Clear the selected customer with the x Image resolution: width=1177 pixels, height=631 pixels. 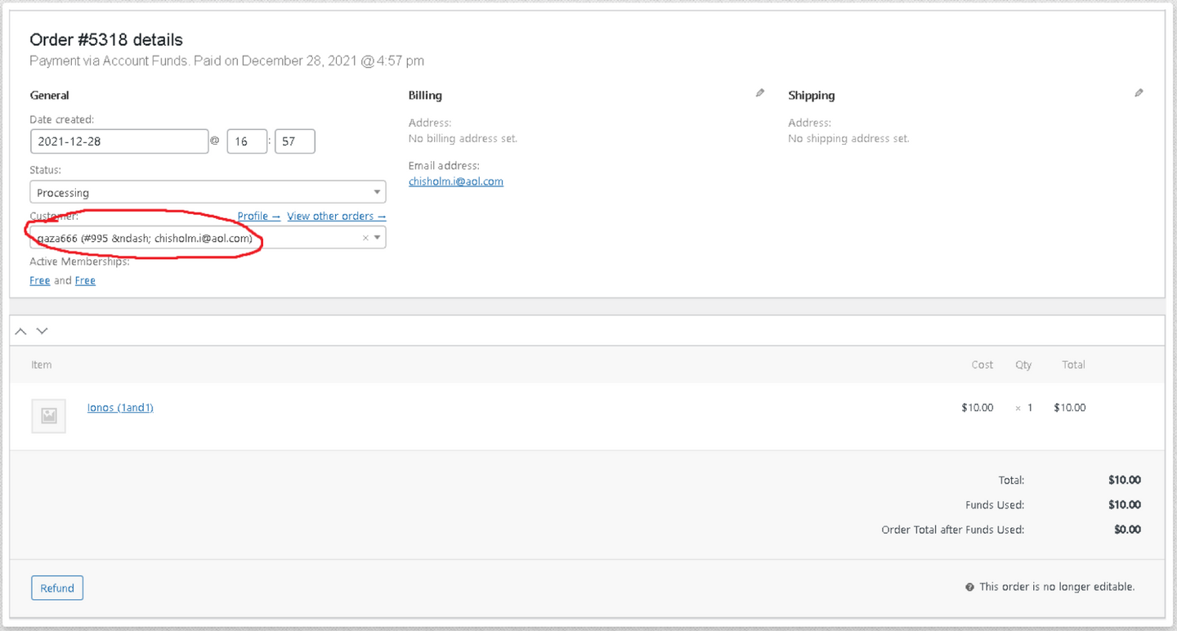point(365,238)
